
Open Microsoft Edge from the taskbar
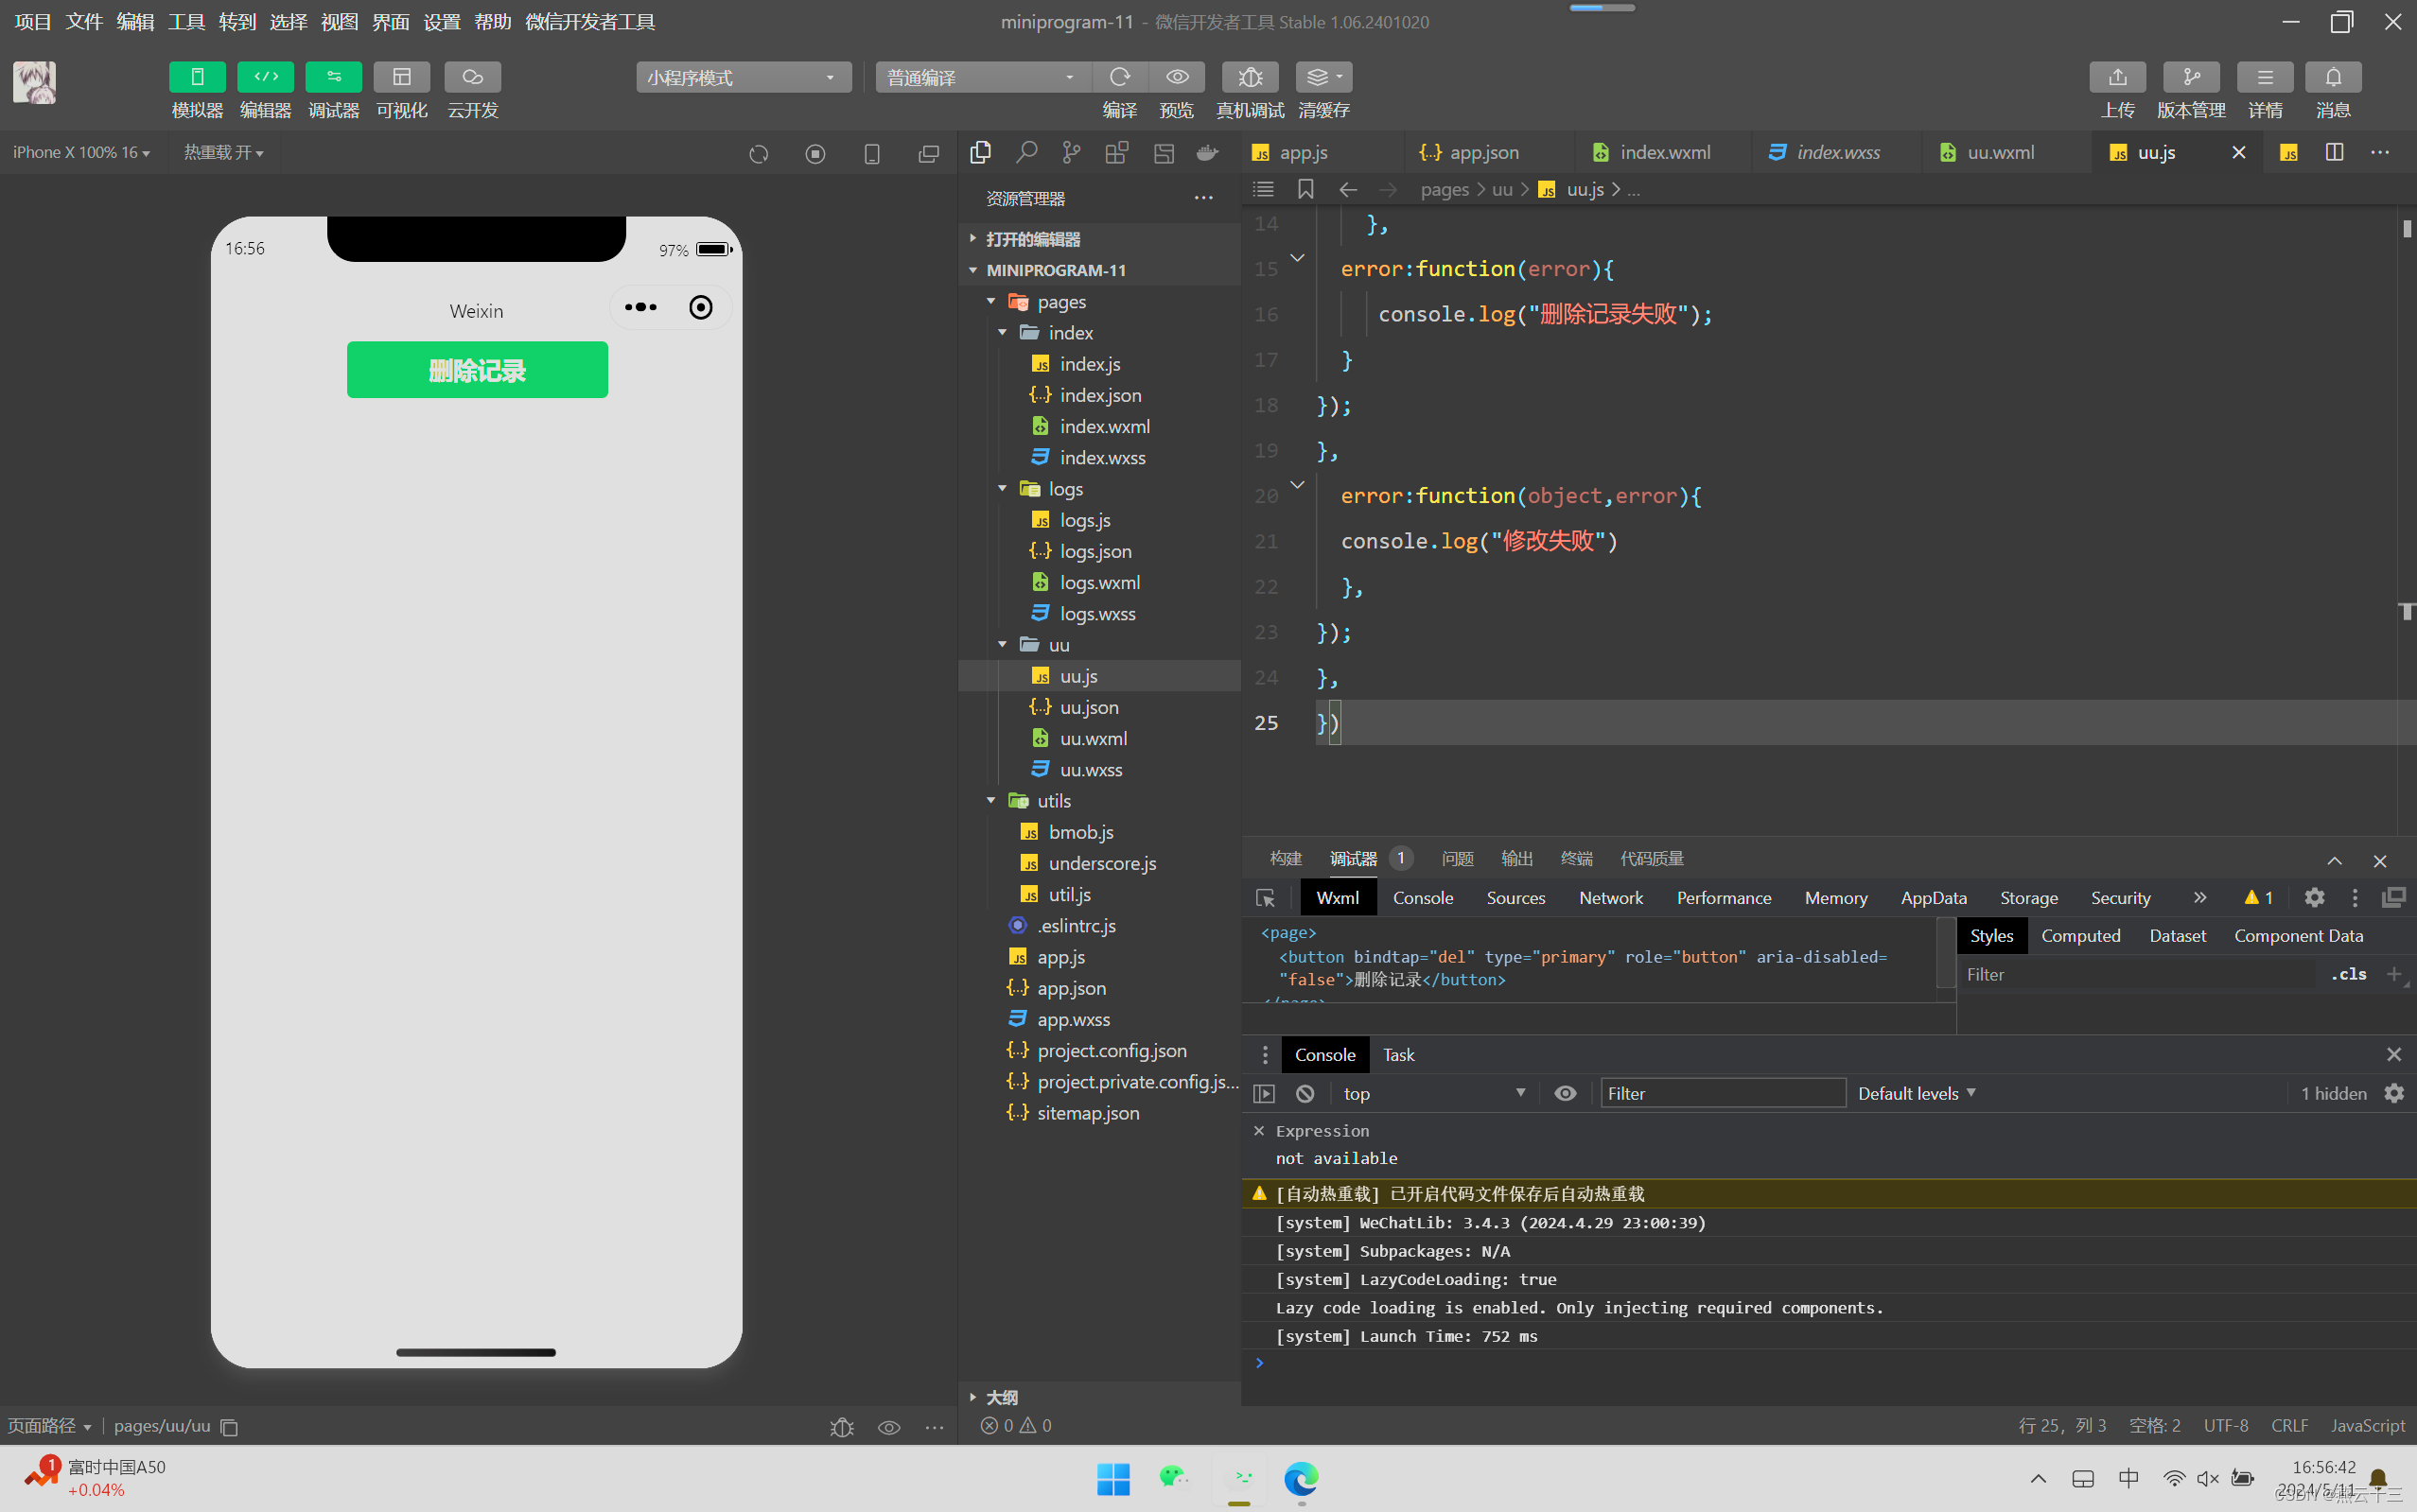(x=1301, y=1478)
